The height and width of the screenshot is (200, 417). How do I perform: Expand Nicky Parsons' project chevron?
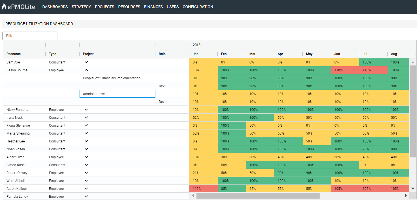coord(86,109)
